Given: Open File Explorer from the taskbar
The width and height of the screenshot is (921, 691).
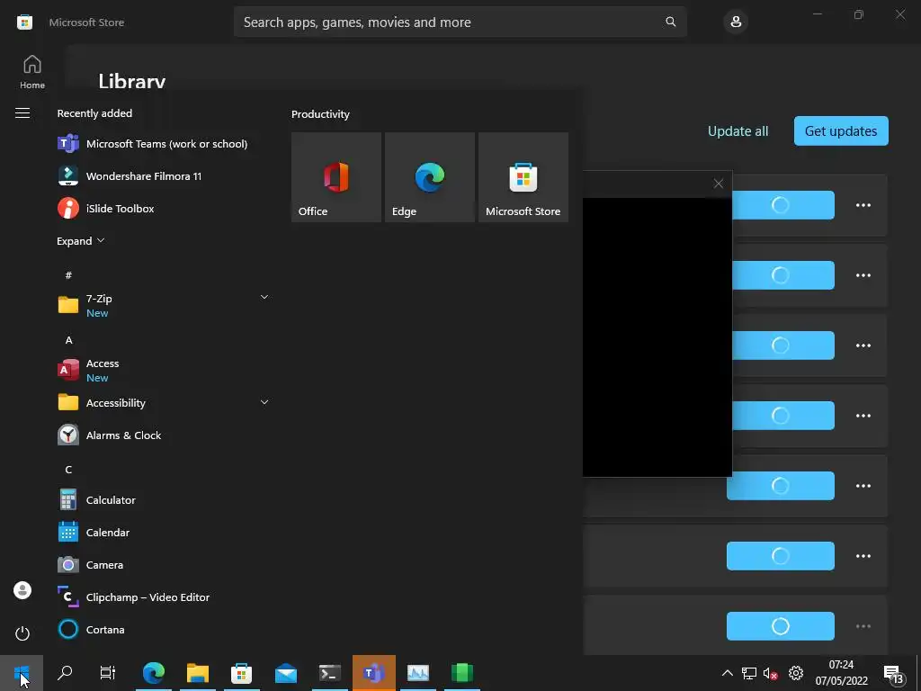Looking at the screenshot, I should pos(198,673).
